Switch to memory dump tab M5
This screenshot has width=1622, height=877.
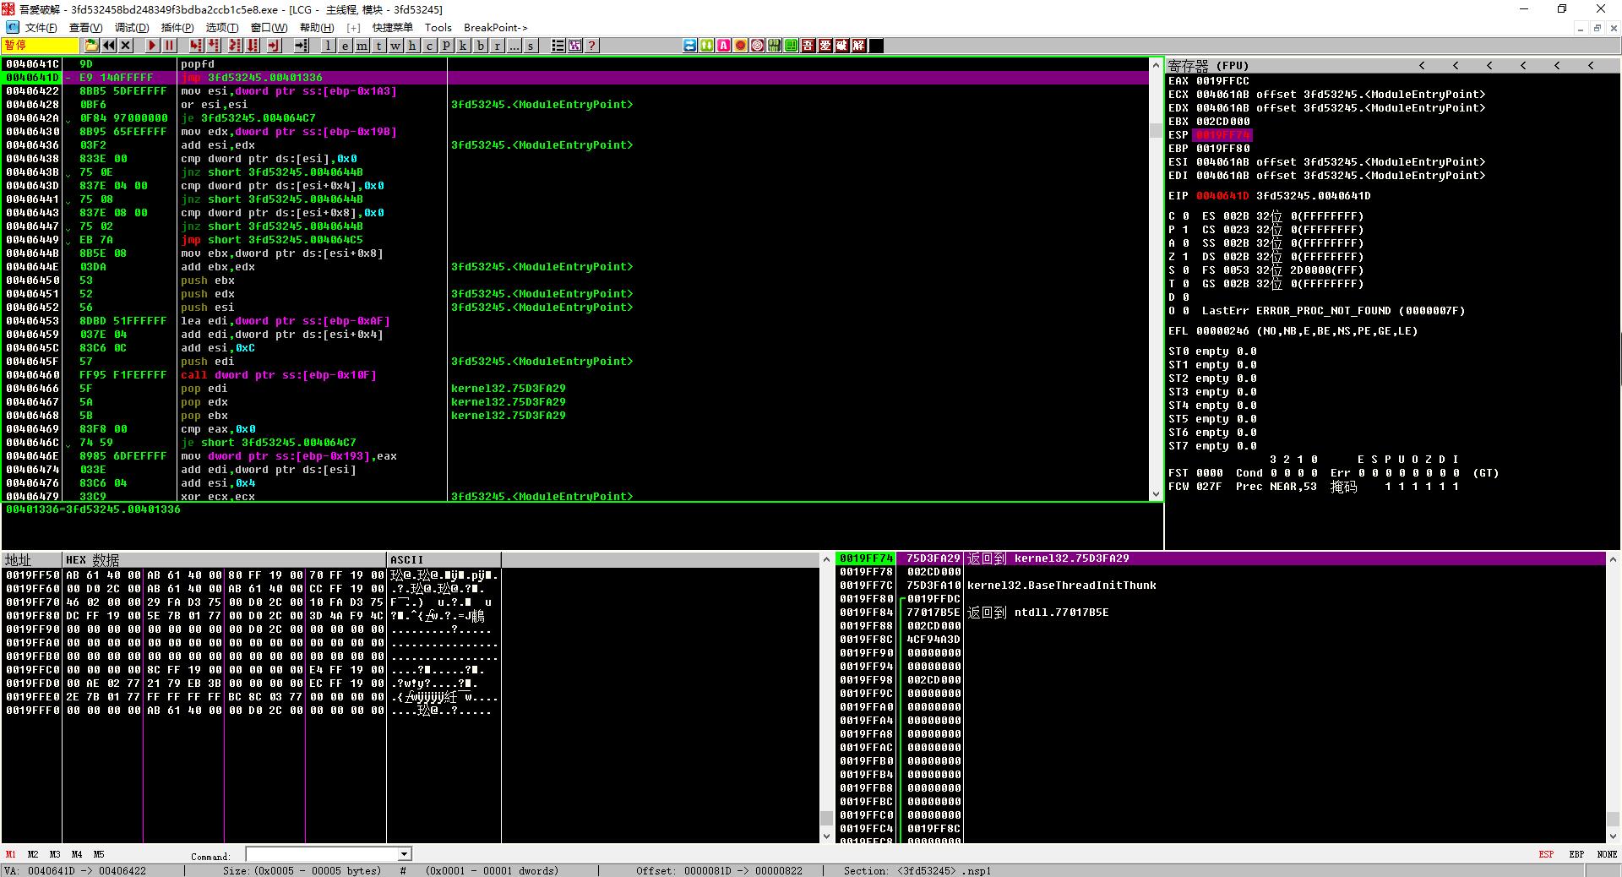99,854
